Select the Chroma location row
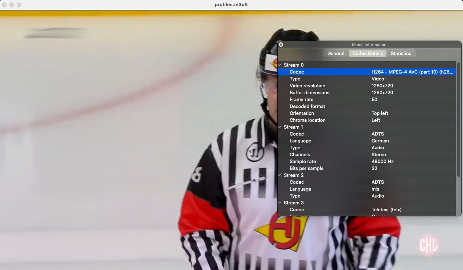 [367, 120]
